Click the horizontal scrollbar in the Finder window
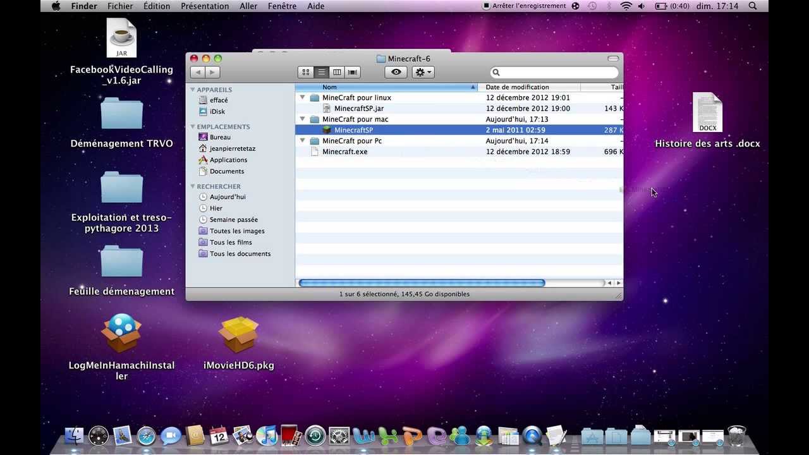This screenshot has height=455, width=809. point(422,283)
